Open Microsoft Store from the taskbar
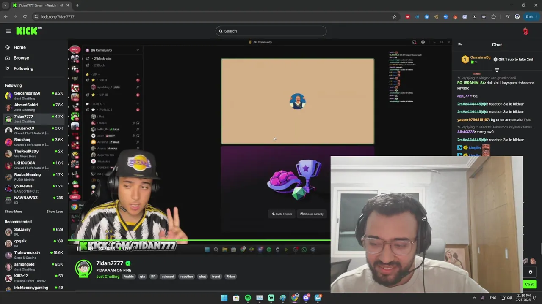 236,298
